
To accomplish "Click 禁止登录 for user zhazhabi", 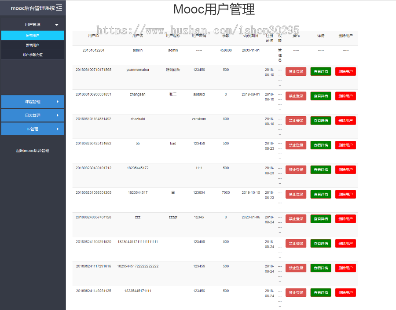I will pos(295,120).
